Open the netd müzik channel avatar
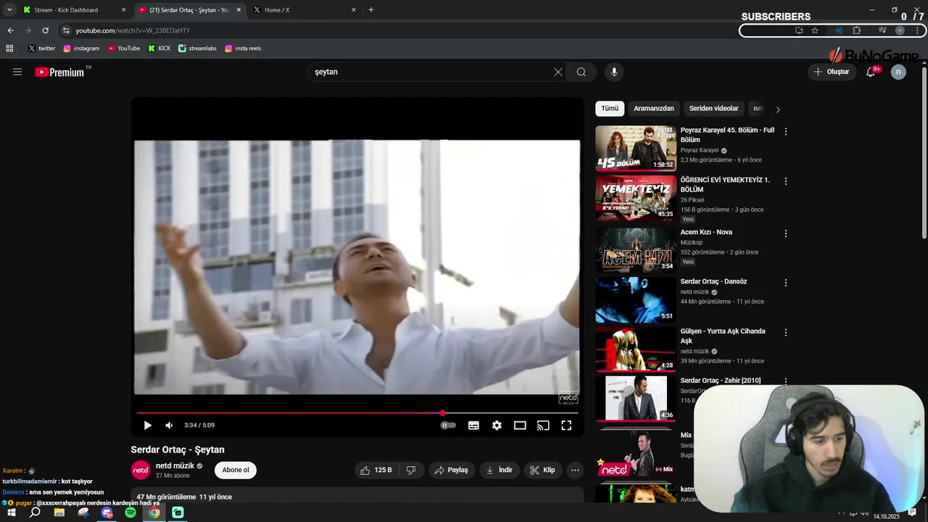The height and width of the screenshot is (522, 928). click(141, 470)
